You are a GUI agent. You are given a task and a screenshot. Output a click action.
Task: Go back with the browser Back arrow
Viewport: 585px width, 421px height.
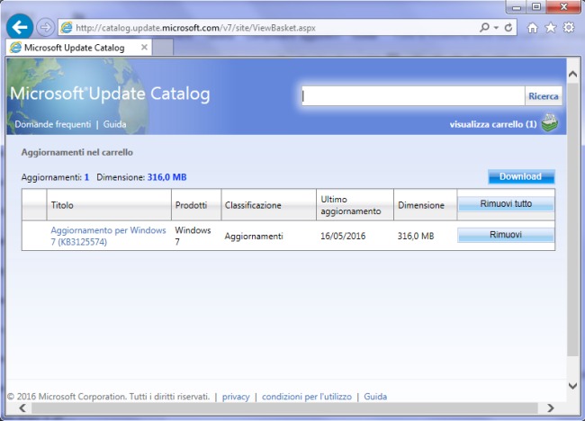click(20, 27)
